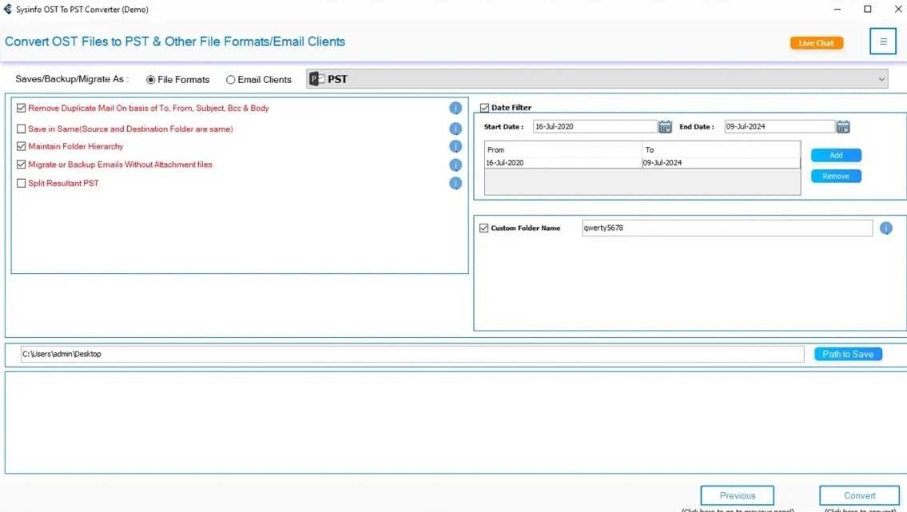
Task: Click info icon for Split Resultant PST
Action: tap(455, 183)
